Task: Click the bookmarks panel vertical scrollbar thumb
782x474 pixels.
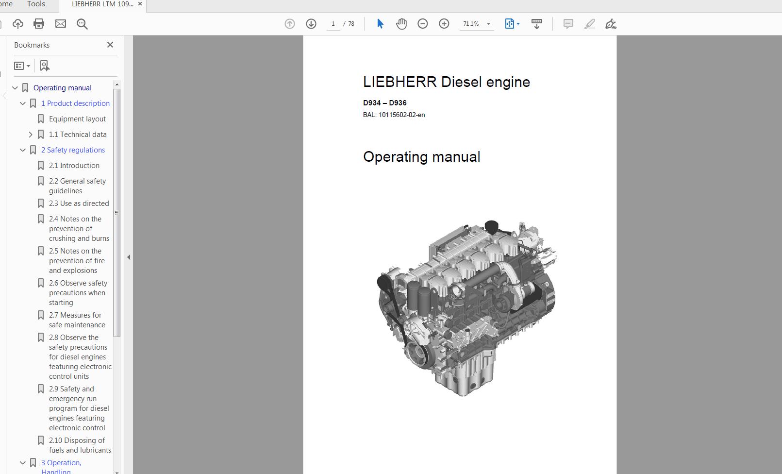Action: click(x=116, y=213)
